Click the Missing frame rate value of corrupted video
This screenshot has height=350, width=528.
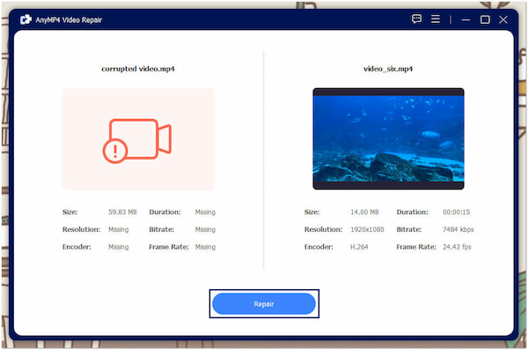[x=205, y=247]
